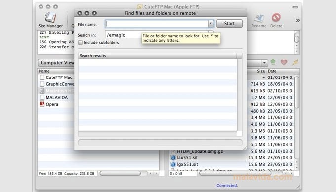Image resolution: width=336 pixels, height=192 pixels.
Task: Click the remote pane horizontal scrollbar
Action: tap(235, 173)
